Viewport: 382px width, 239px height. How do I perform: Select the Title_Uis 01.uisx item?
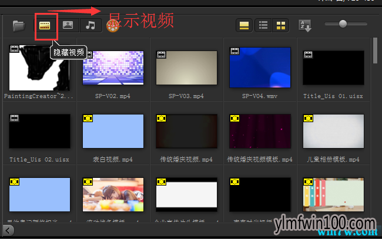[x=334, y=68]
